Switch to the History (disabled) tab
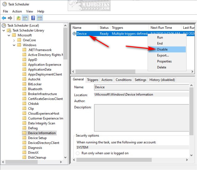This screenshot has width=197, height=170. pyautogui.click(x=162, y=80)
